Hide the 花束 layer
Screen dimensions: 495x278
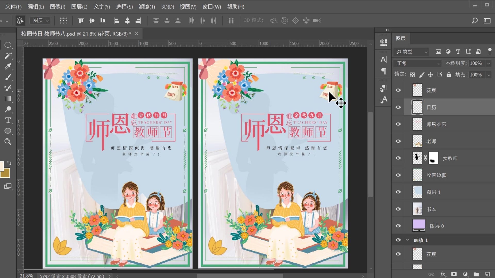click(398, 90)
